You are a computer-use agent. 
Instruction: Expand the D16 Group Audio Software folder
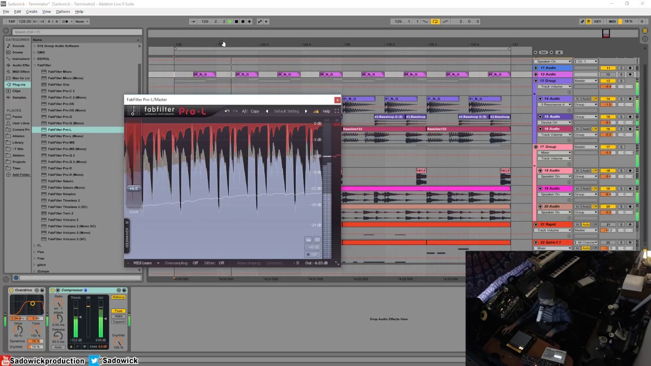(x=35, y=46)
